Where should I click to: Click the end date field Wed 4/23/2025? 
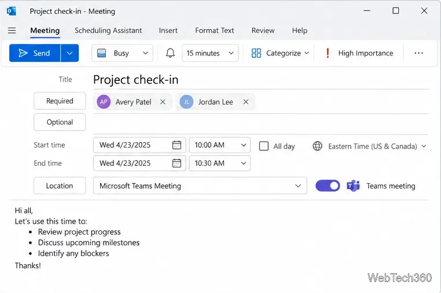coord(139,163)
